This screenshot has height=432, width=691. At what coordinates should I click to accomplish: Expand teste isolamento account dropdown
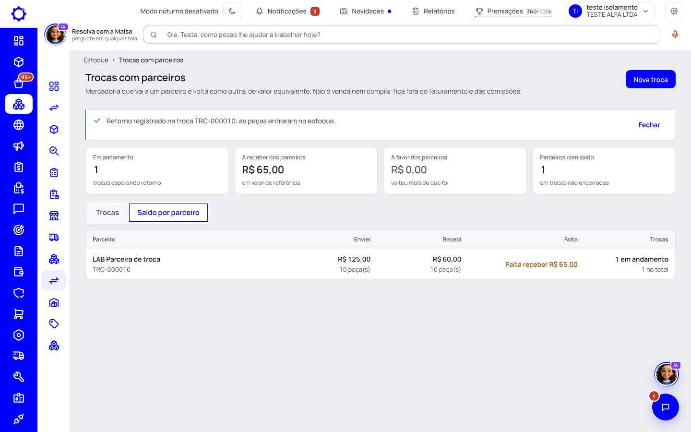610,11
